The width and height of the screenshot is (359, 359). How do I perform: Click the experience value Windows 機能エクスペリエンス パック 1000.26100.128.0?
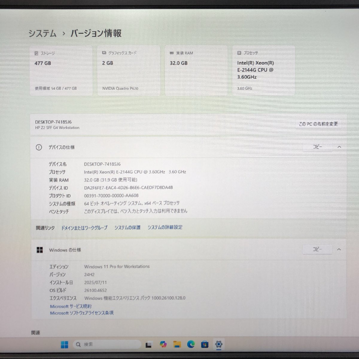(x=135, y=298)
